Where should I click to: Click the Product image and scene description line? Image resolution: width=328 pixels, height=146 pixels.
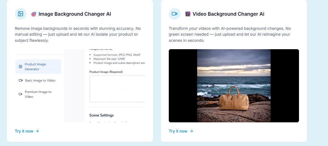(119, 63)
